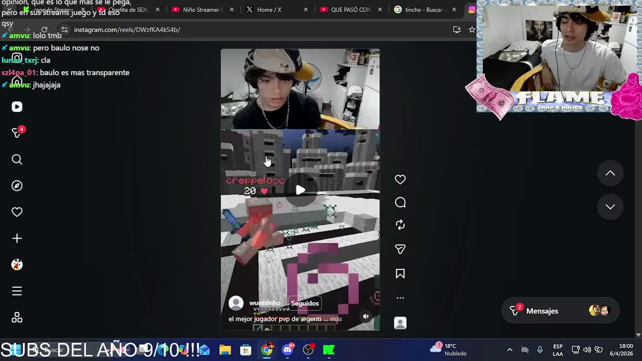
Task: Switch the ESP LAA input language
Action: click(x=558, y=349)
